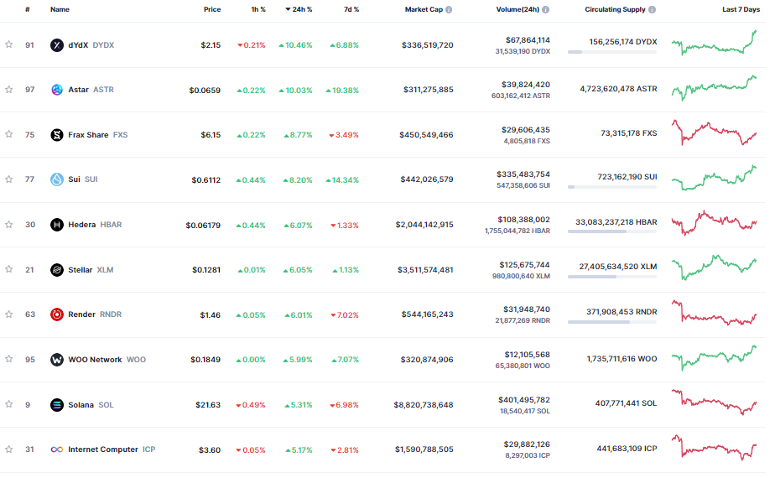
Task: Open Solana's $8,820,738,648 market cap link
Action: pyautogui.click(x=424, y=405)
